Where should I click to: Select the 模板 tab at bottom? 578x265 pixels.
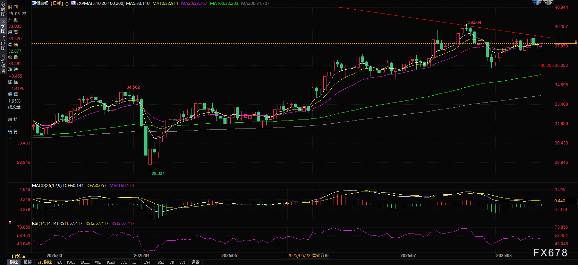[28, 262]
